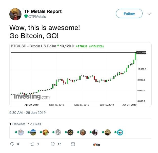Click the silver metallic liker avatar
The width and height of the screenshot is (158, 153).
click(x=58, y=132)
